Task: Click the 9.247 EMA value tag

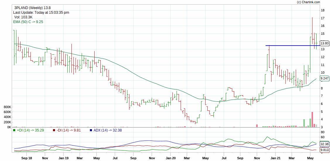Action: 324,79
